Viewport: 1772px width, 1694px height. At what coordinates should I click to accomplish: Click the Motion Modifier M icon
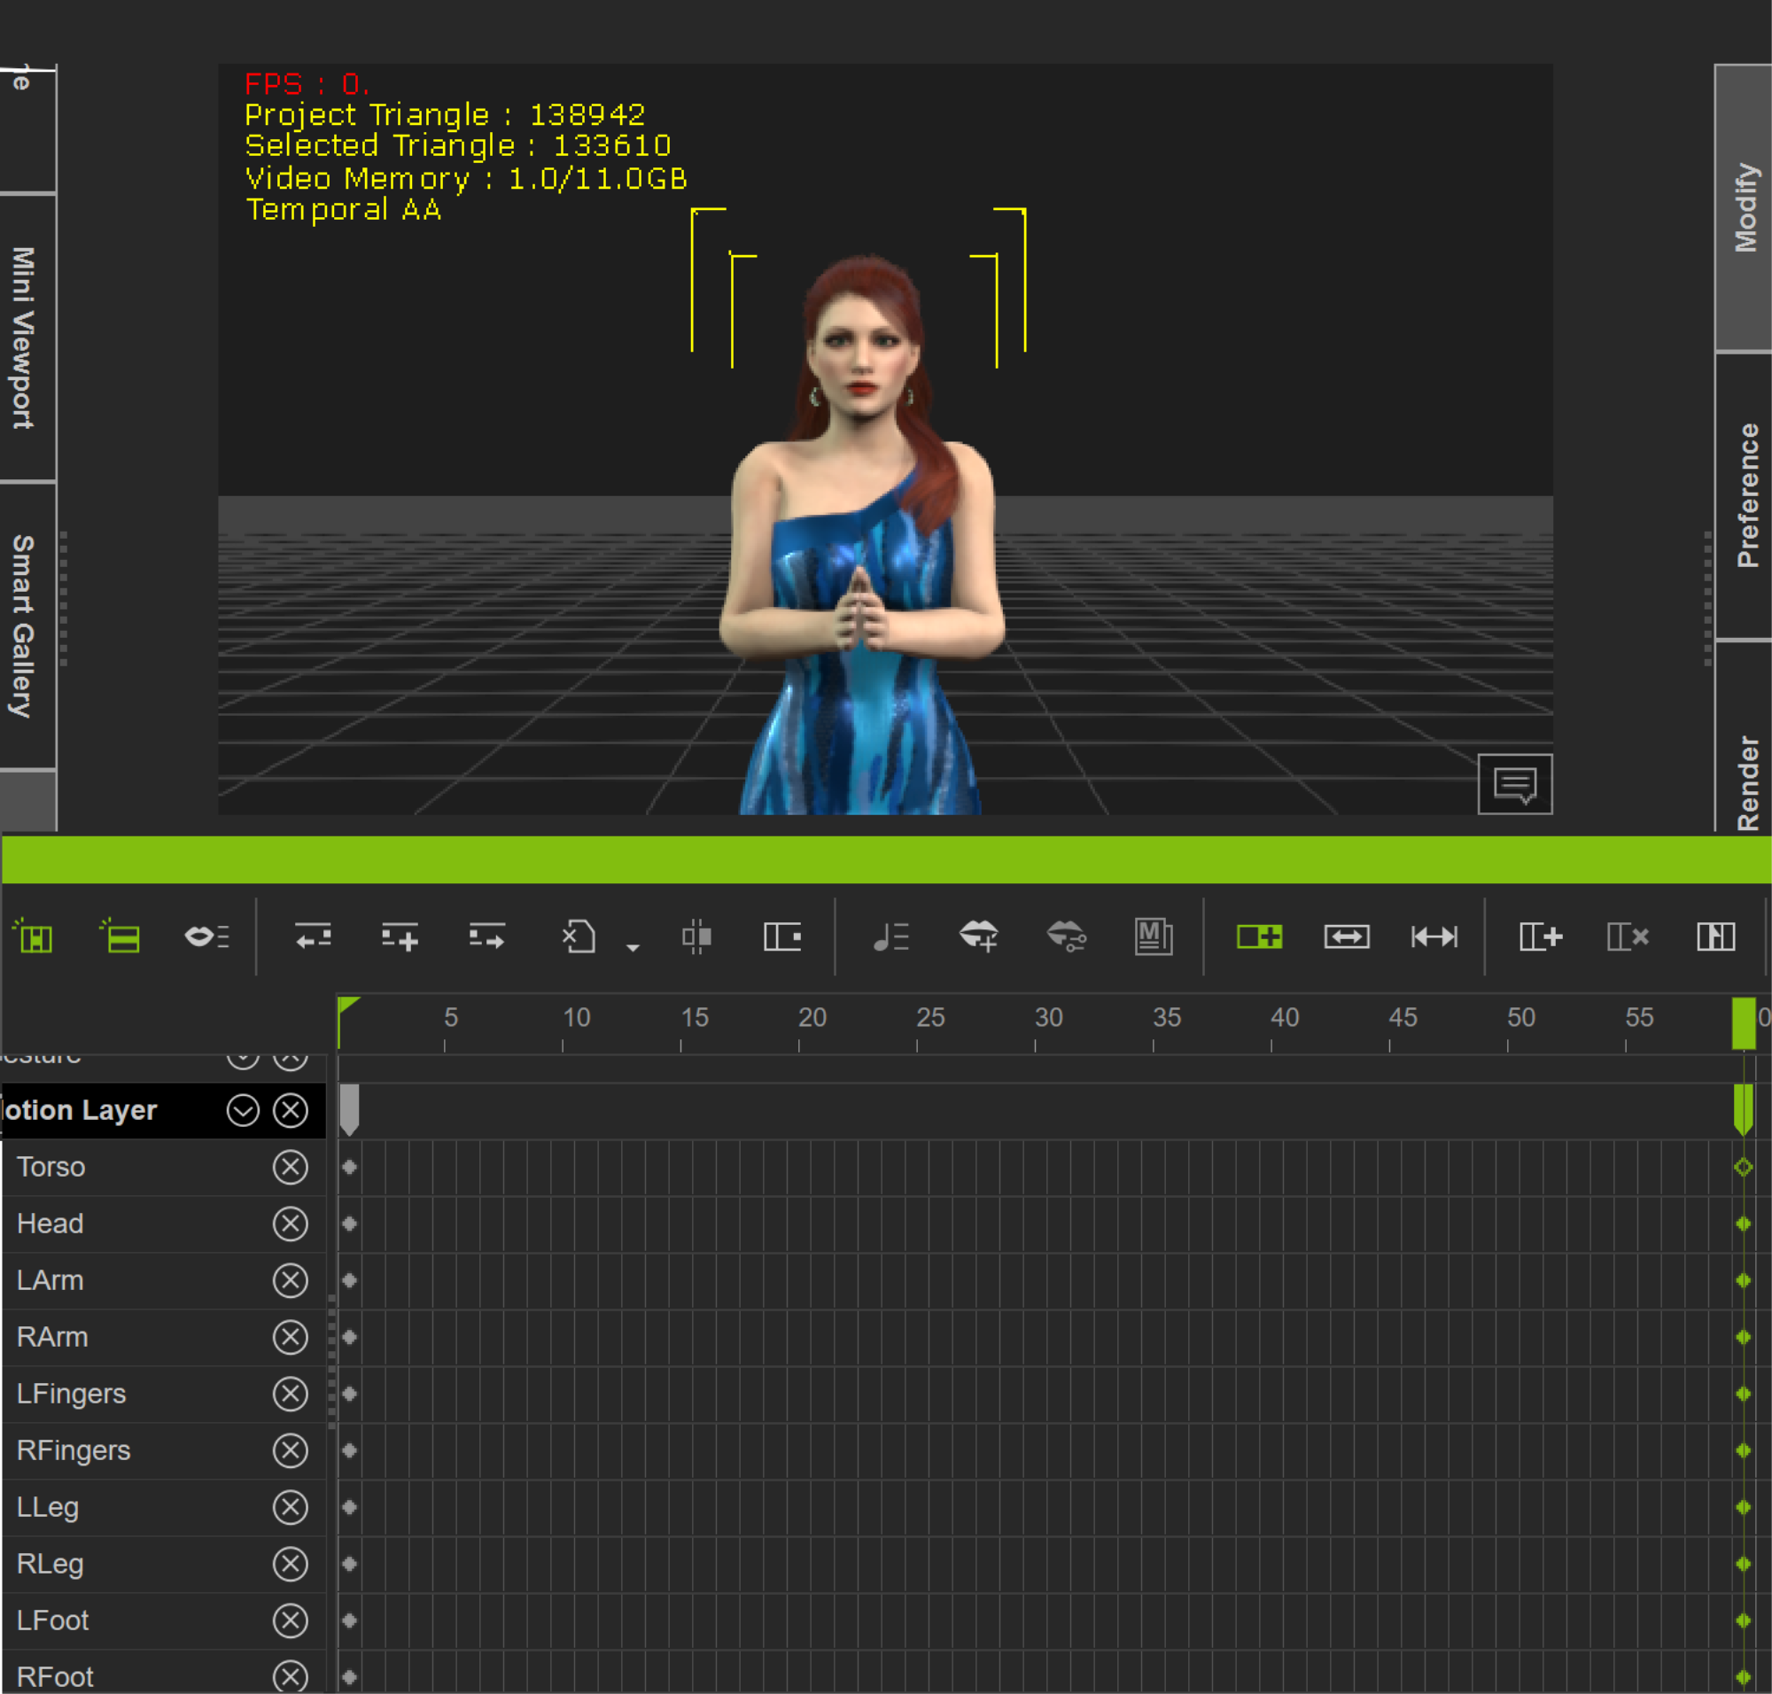(1154, 936)
